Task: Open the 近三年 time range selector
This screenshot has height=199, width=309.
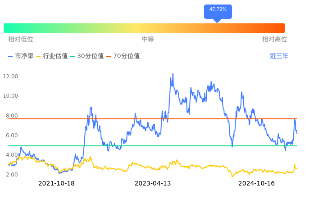Action: pyautogui.click(x=279, y=56)
